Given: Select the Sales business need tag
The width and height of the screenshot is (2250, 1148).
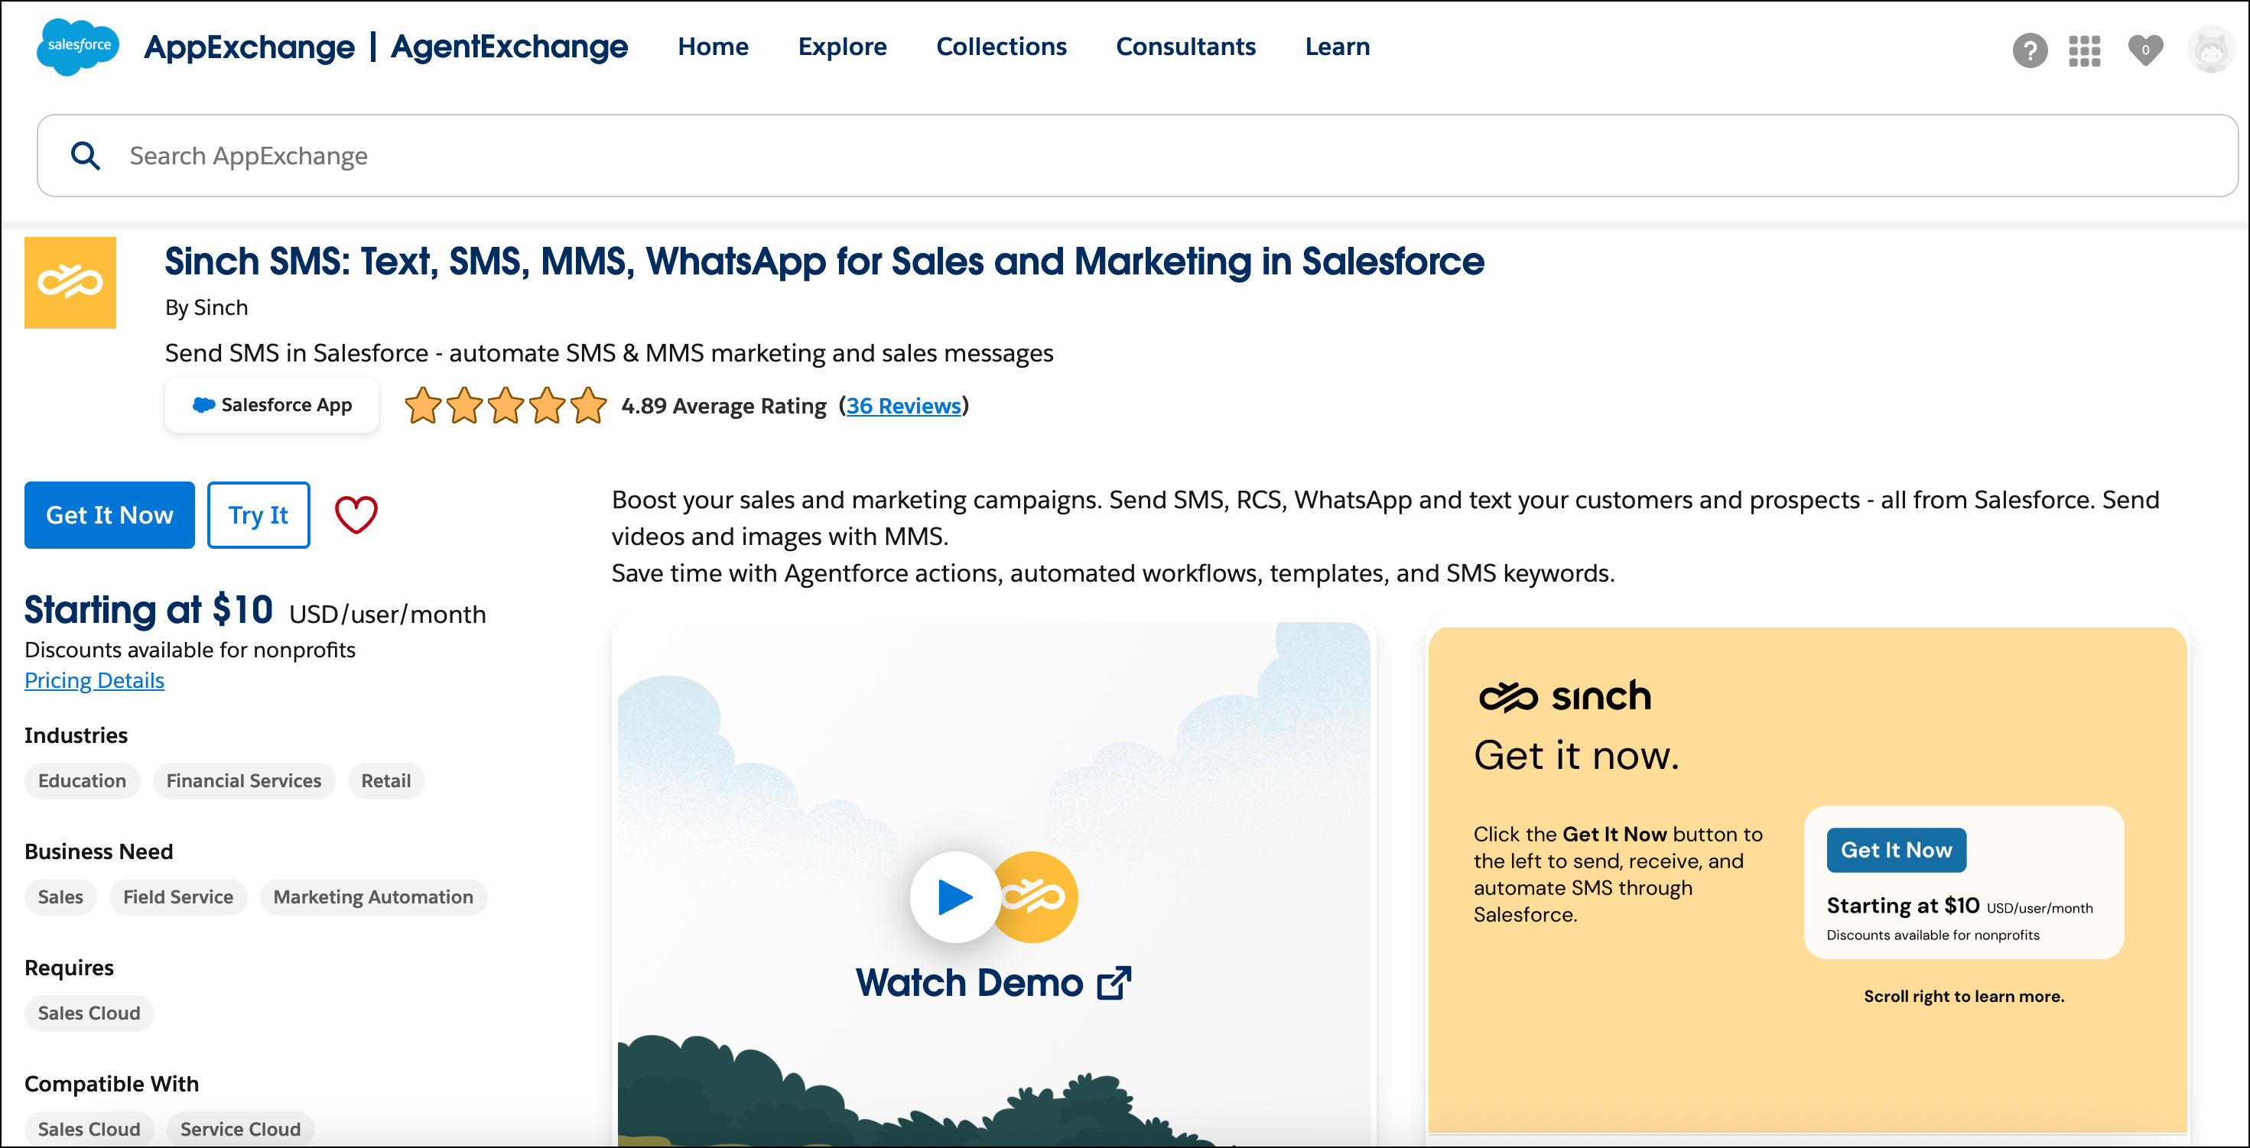Looking at the screenshot, I should 60,897.
